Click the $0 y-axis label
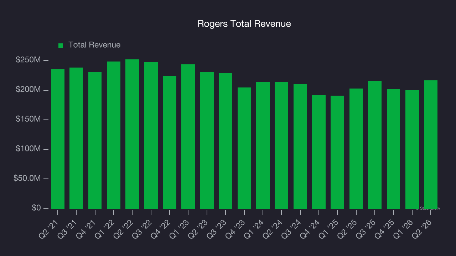 coord(36,208)
